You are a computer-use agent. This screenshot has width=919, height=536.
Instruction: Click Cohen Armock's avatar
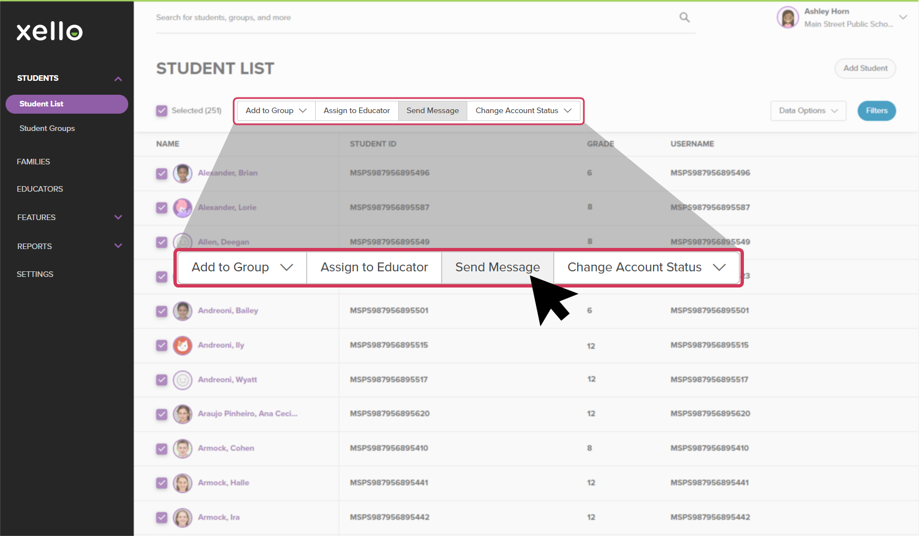(x=182, y=449)
